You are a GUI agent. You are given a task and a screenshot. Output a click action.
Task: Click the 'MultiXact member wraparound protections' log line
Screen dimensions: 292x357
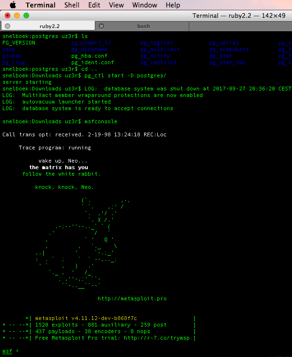pyautogui.click(x=102, y=95)
